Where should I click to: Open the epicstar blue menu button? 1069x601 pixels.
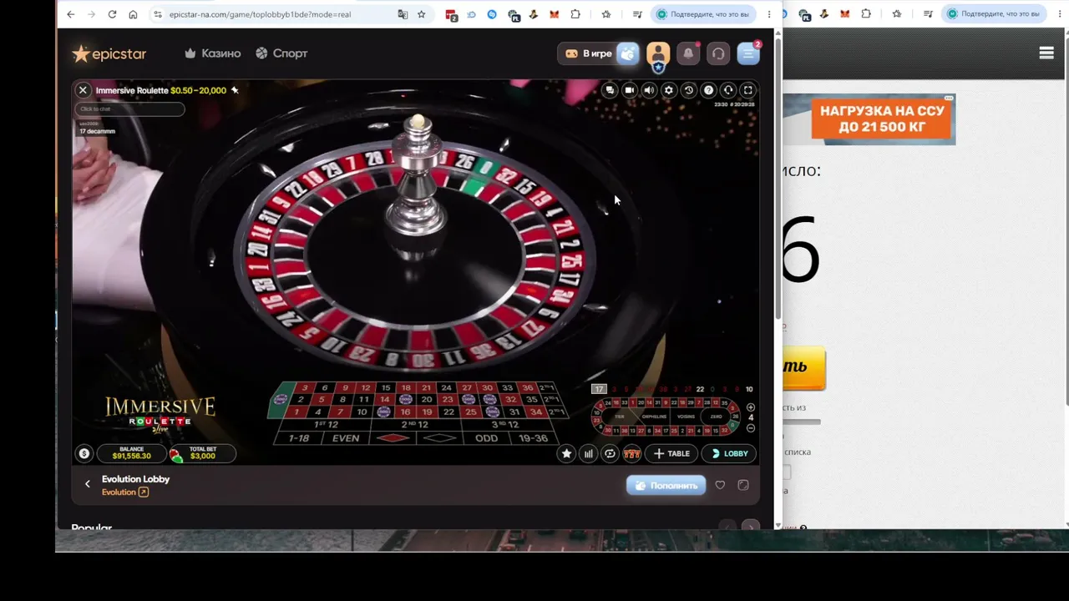pos(748,53)
